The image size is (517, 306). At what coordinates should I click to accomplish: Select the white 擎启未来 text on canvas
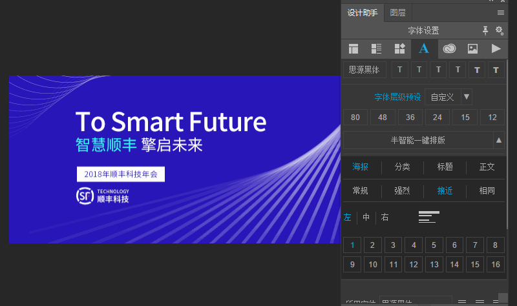click(172, 145)
